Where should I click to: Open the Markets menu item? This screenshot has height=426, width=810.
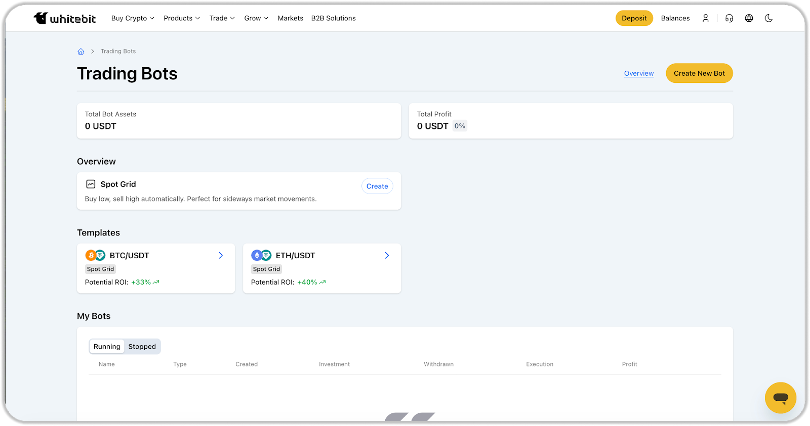coord(290,18)
